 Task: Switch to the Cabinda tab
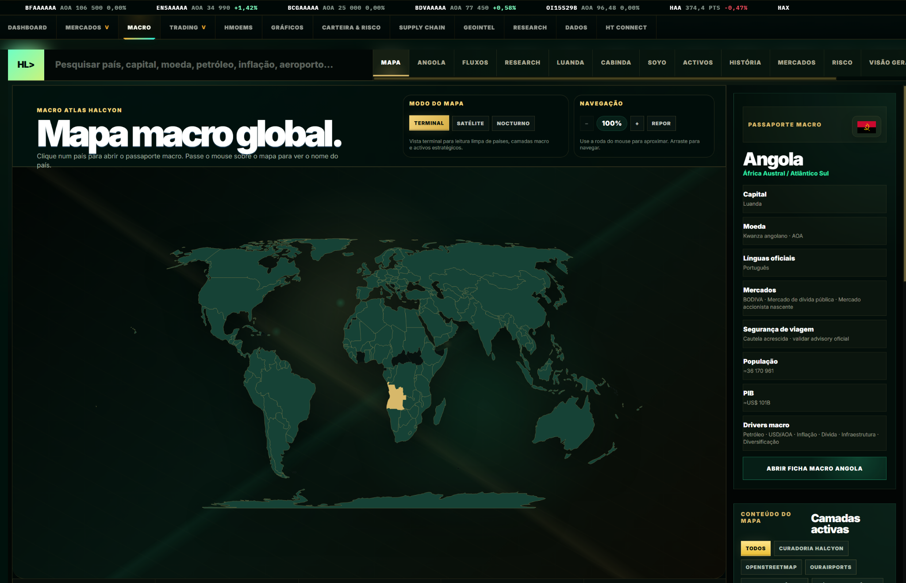point(616,62)
